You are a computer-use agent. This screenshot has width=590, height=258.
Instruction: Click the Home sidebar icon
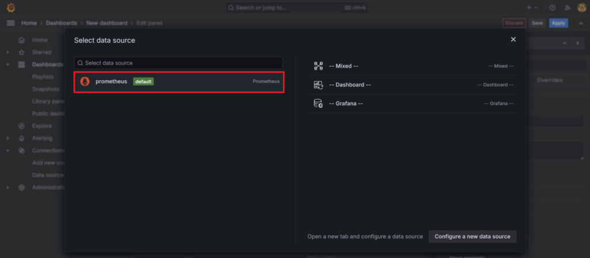pos(21,40)
